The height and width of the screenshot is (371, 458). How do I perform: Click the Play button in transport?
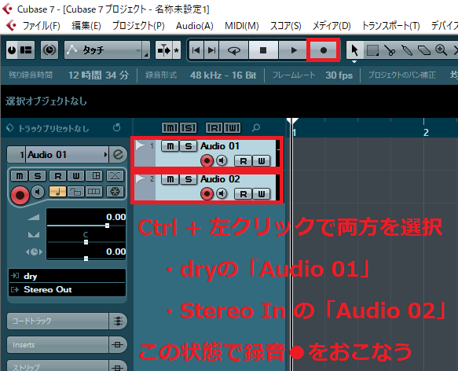point(294,50)
